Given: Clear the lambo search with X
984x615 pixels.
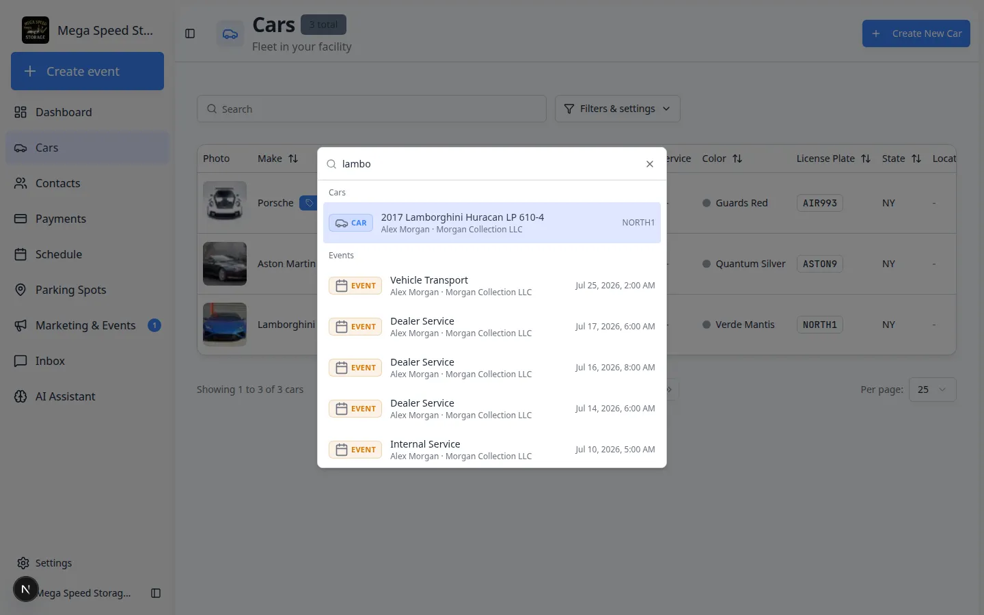Looking at the screenshot, I should coord(650,164).
